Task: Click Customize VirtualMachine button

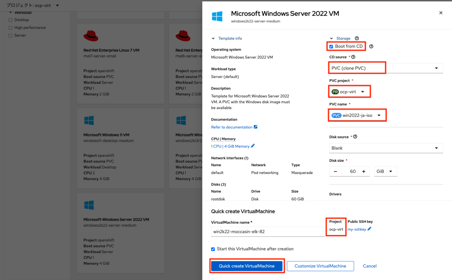Action: [320, 266]
